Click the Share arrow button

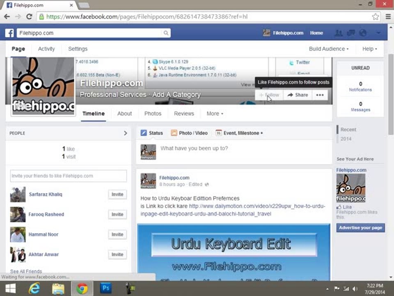tap(298, 95)
